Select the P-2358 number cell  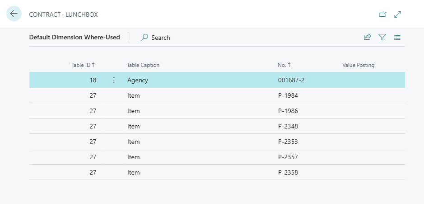coord(288,172)
